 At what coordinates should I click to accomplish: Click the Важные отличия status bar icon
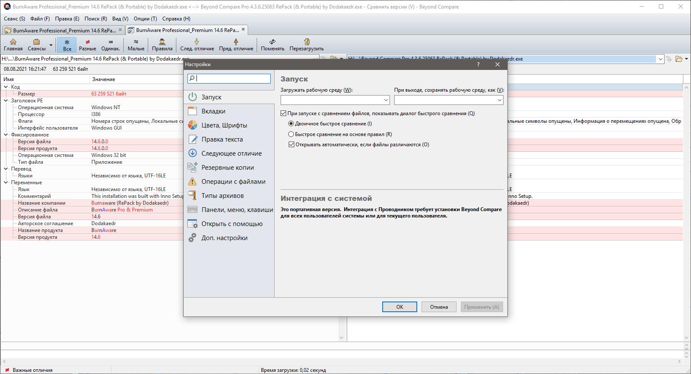pyautogui.click(x=7, y=370)
